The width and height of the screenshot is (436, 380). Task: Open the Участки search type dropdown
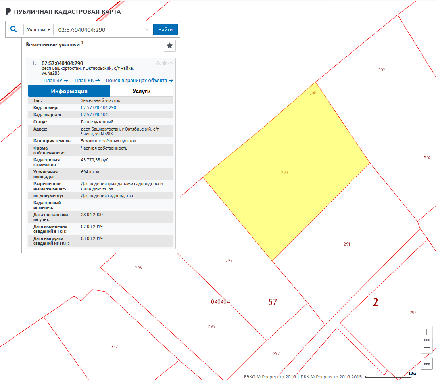tap(38, 29)
